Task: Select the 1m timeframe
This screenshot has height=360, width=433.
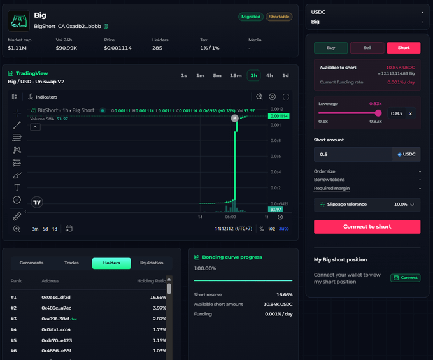Action: (x=200, y=76)
